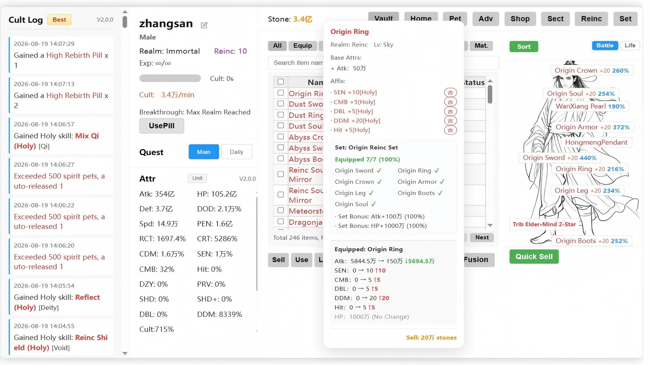Select the Mat. filter tab
This screenshot has height=365, width=650.
click(x=481, y=46)
